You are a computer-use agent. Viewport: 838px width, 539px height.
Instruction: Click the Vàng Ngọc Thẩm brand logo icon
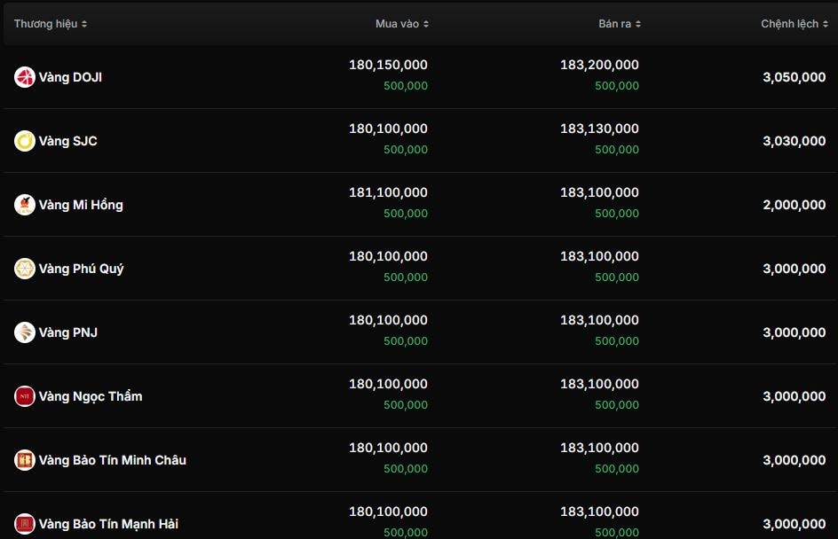(x=24, y=396)
